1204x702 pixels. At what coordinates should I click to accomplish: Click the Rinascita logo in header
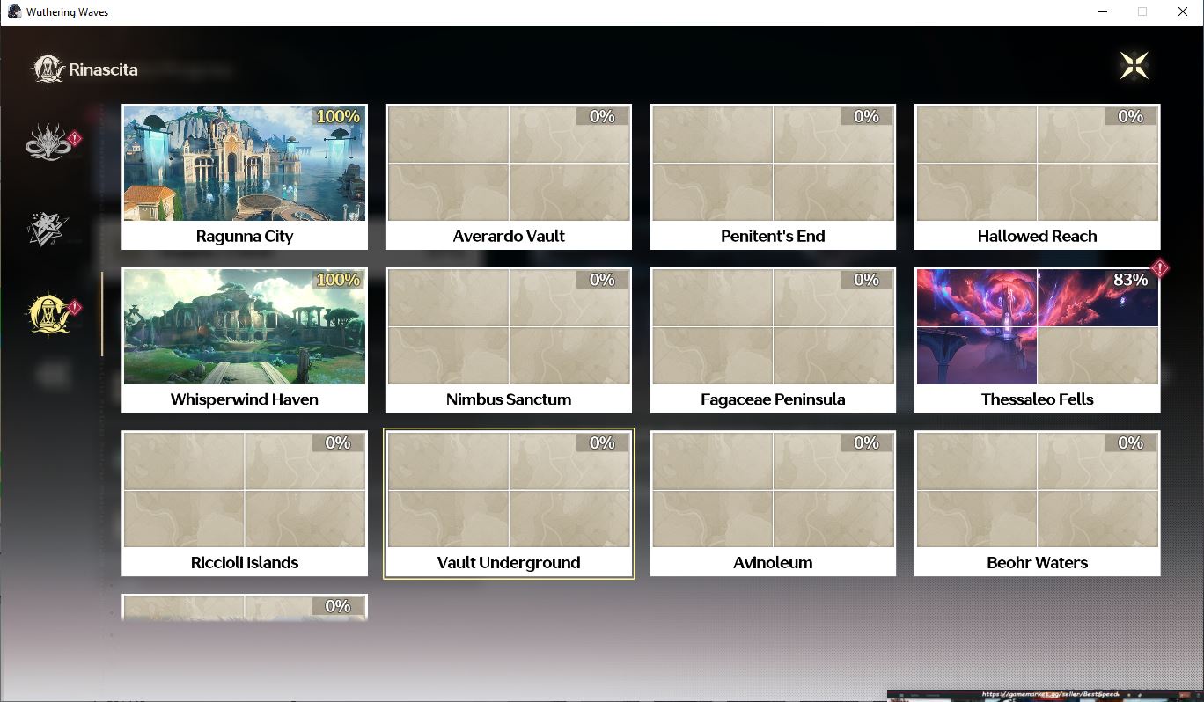[x=86, y=69]
